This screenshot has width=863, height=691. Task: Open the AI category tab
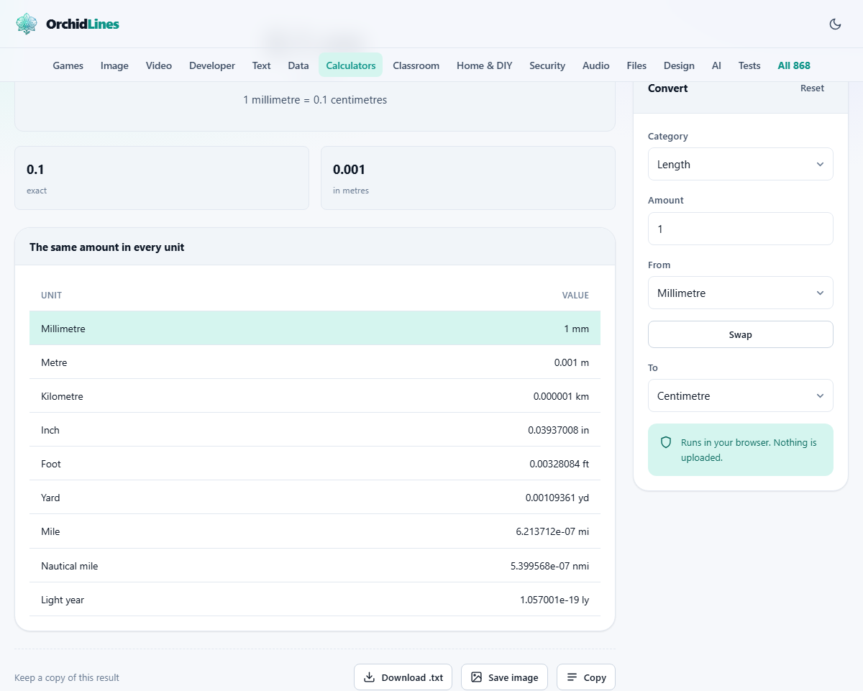click(716, 65)
